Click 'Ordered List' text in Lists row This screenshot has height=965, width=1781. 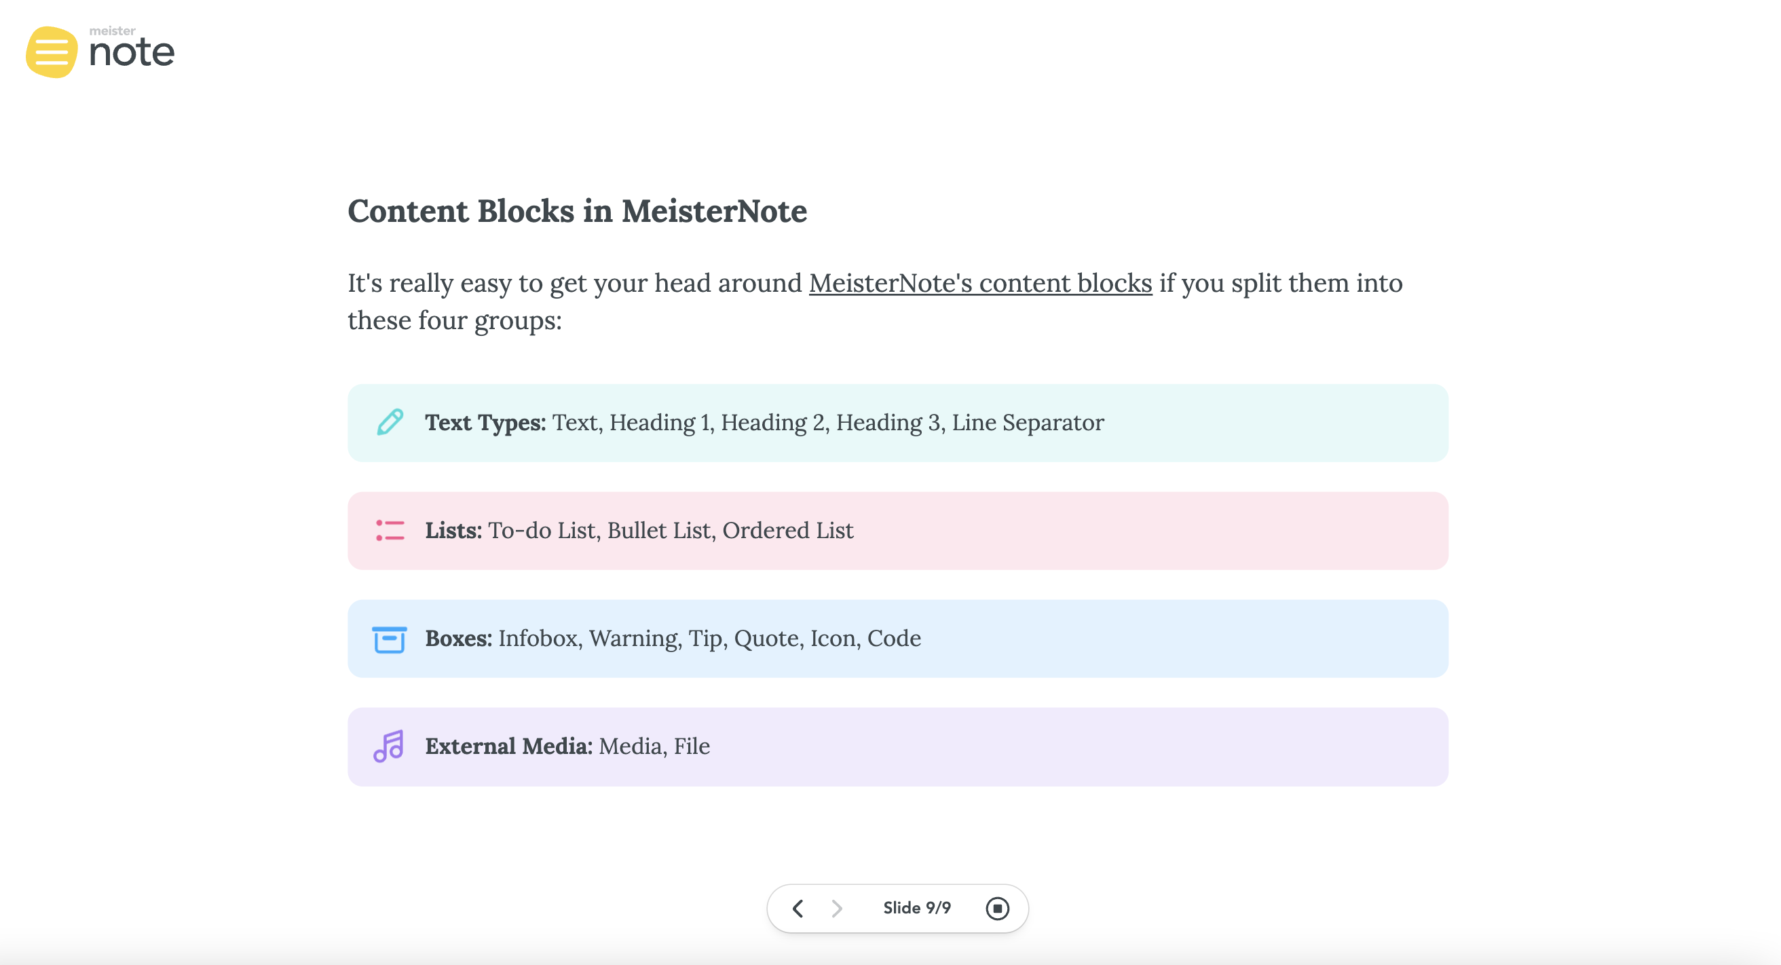(788, 530)
